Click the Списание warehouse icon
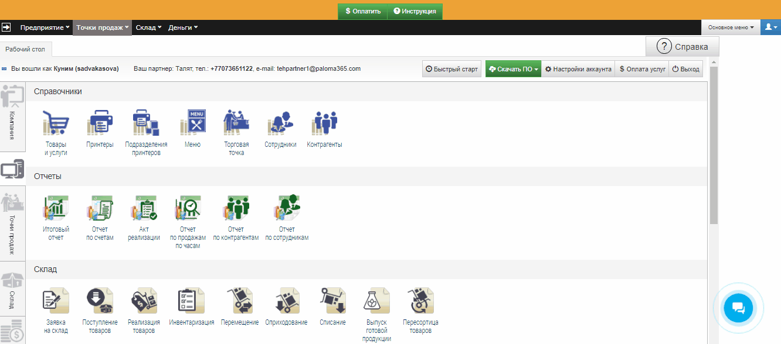This screenshot has width=781, height=344. pos(332,301)
